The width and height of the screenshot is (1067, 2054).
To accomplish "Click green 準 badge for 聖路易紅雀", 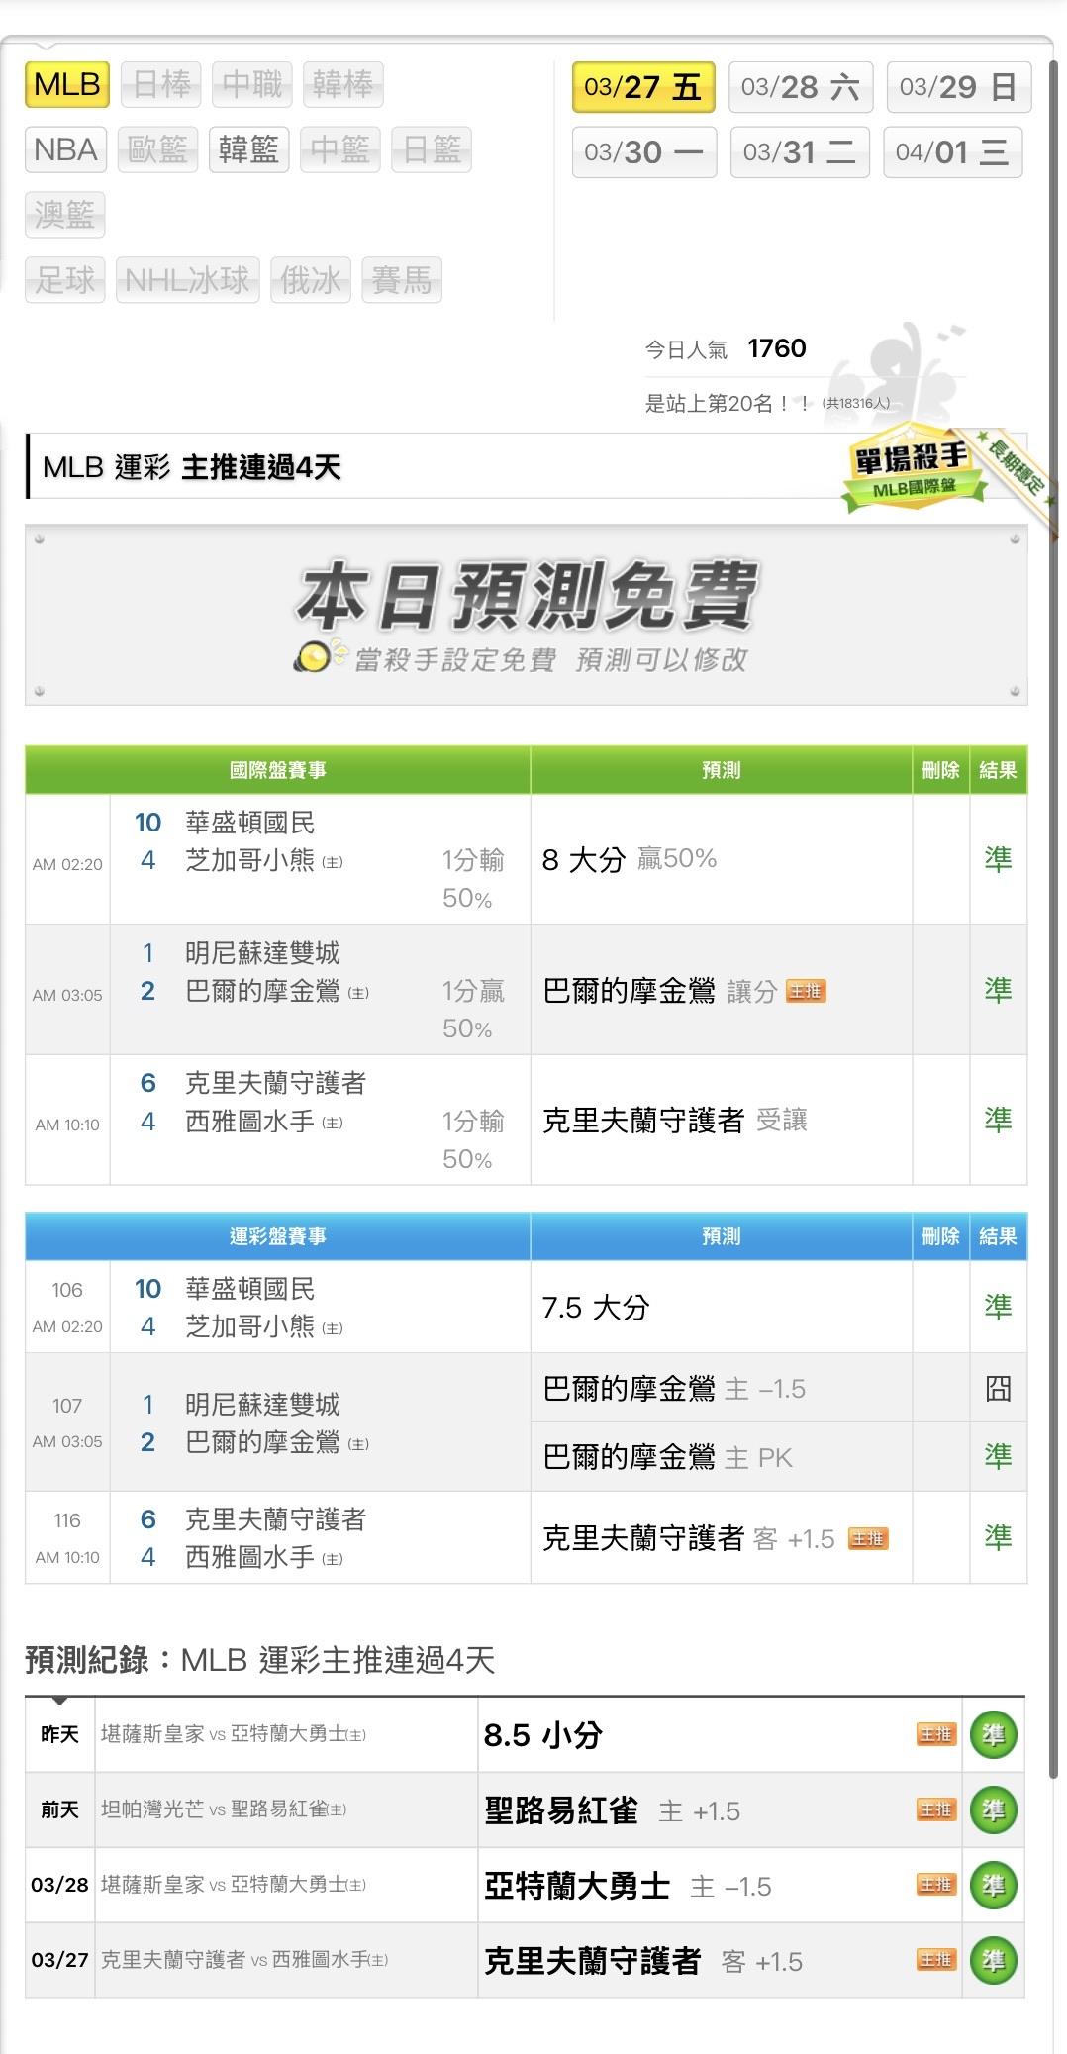I will point(993,1810).
